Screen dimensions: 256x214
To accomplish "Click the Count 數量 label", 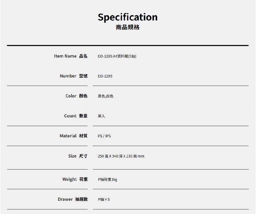I will pos(76,116).
